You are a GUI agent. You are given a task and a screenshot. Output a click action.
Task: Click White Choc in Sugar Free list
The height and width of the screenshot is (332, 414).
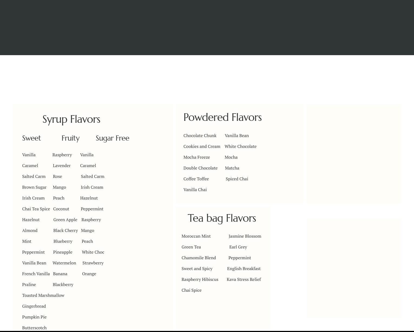click(93, 252)
